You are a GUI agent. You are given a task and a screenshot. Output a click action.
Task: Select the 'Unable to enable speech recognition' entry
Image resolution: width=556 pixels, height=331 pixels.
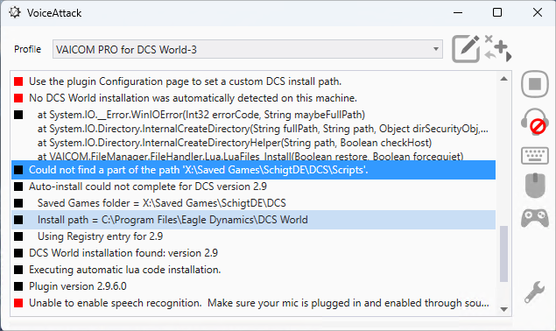pyautogui.click(x=254, y=303)
